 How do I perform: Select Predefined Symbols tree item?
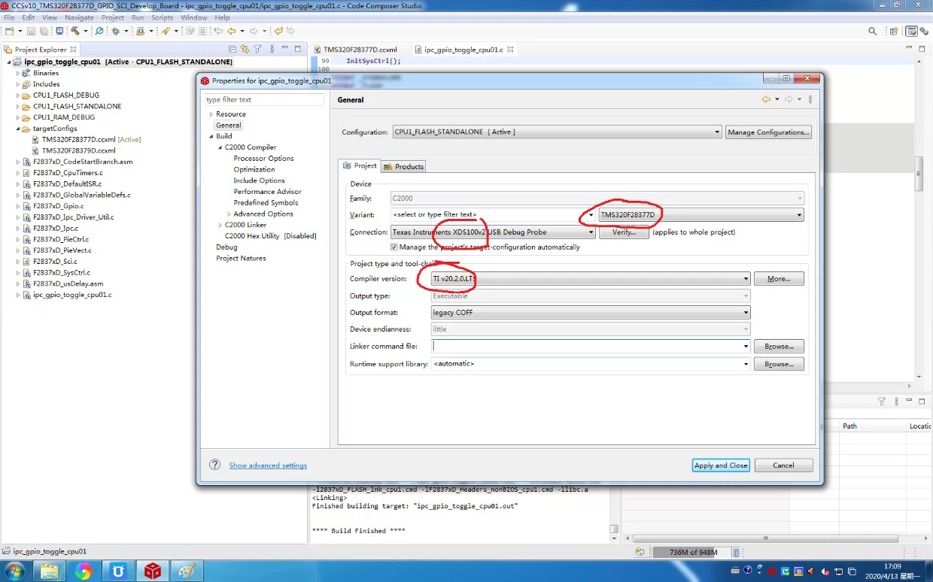pos(266,203)
